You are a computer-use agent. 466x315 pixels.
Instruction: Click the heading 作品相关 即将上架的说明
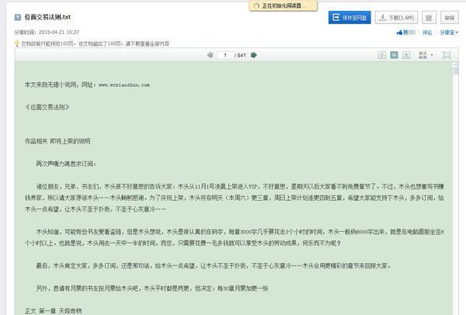(x=57, y=141)
